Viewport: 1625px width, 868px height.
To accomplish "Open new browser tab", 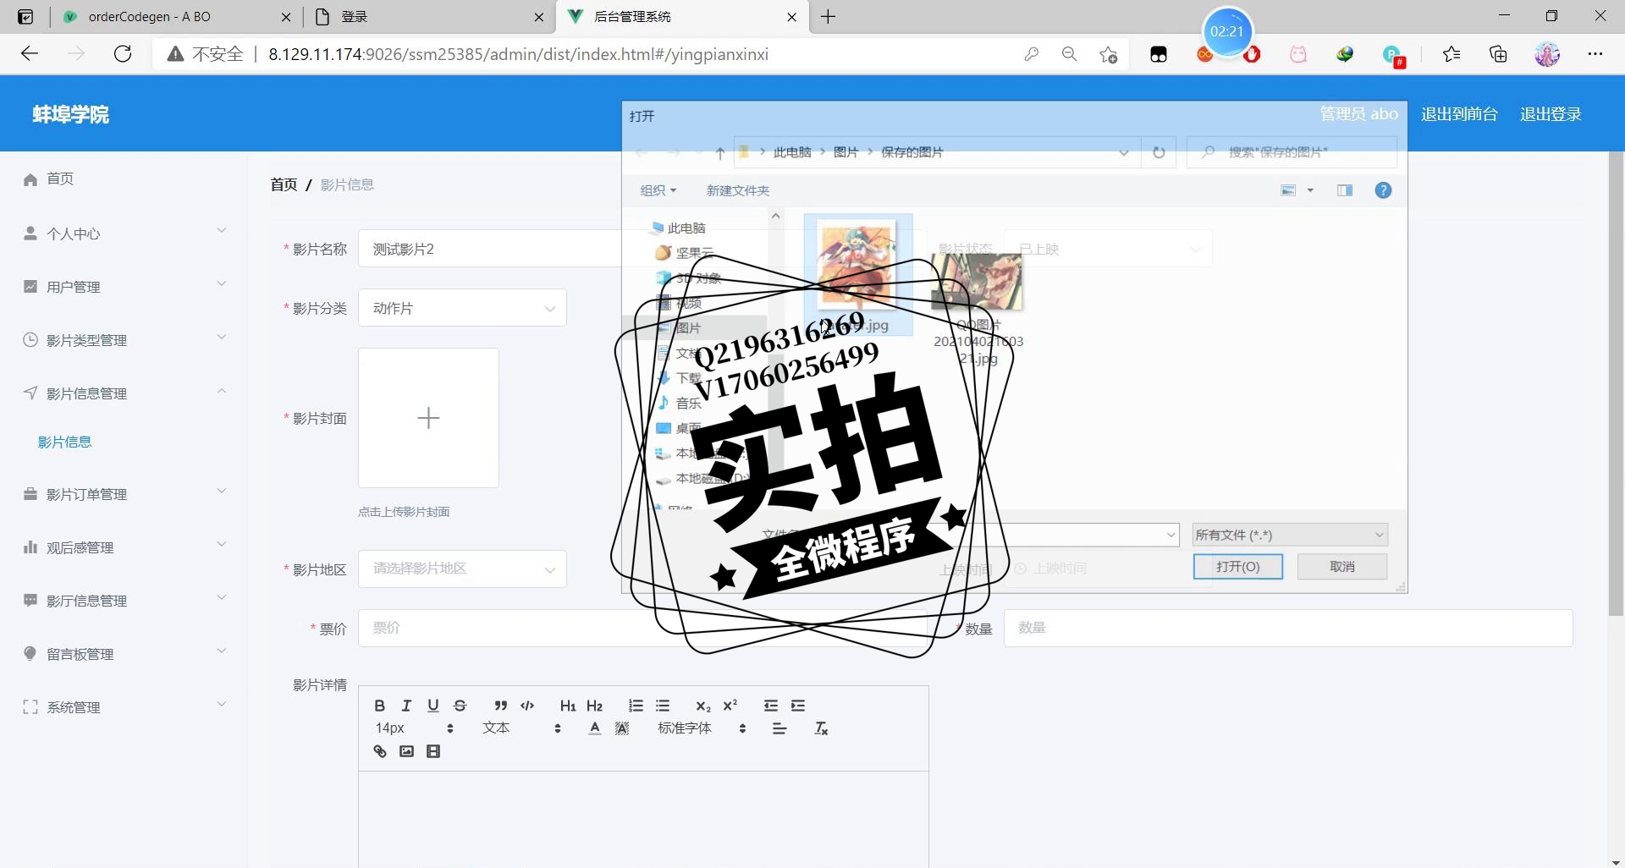I will point(829,16).
